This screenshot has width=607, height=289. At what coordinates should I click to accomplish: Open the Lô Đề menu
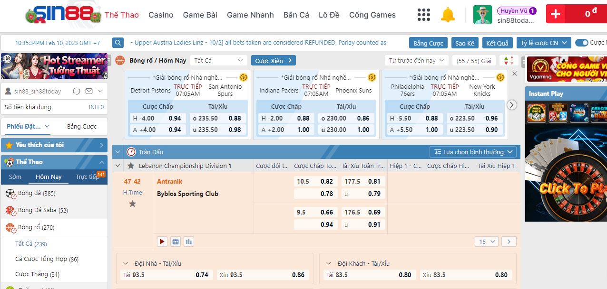[329, 15]
